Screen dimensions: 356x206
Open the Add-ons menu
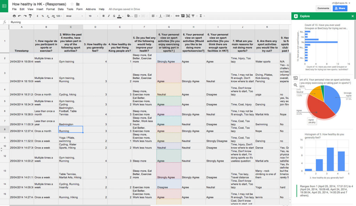pyautogui.click(x=91, y=9)
